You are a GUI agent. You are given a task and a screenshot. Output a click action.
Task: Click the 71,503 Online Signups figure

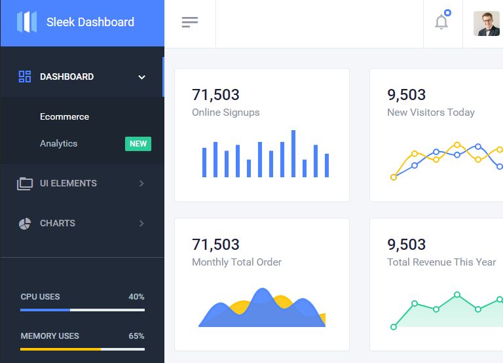(x=215, y=95)
